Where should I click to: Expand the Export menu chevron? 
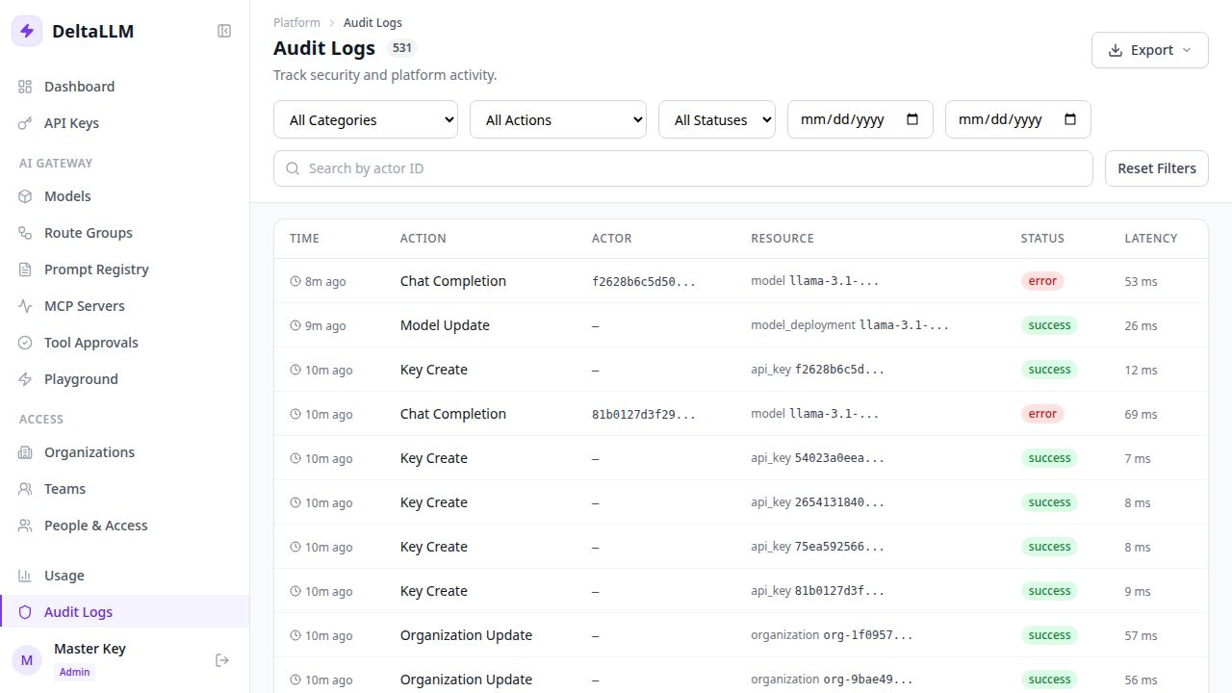1186,50
